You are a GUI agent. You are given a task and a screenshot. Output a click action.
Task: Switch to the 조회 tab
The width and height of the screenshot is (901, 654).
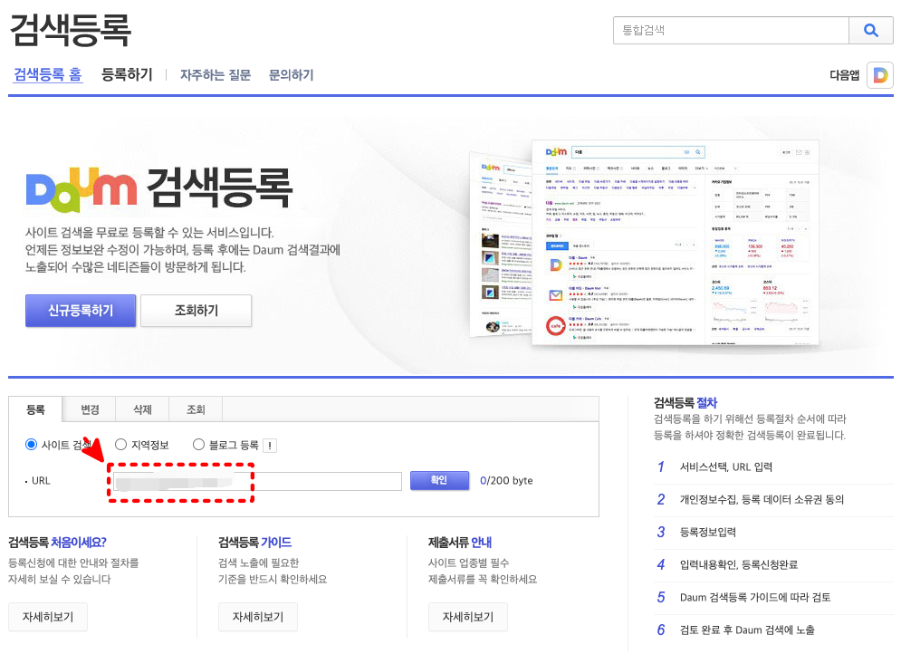point(195,409)
